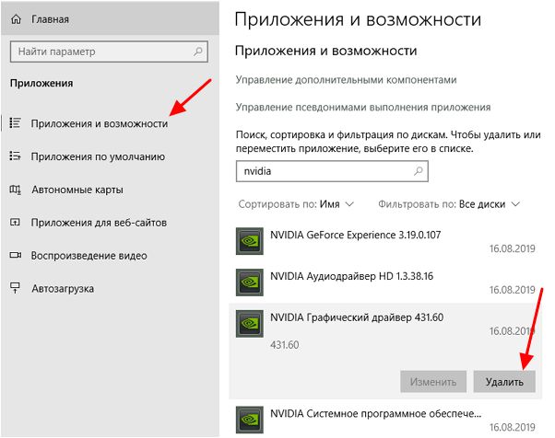Screen dimensions: 555x438
Task: Click the Приложения sidebar heading
Action: pos(41,84)
